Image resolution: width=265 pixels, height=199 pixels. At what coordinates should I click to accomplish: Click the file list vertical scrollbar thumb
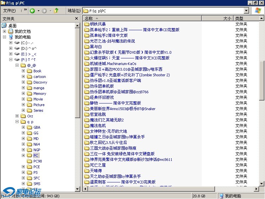click(261, 81)
